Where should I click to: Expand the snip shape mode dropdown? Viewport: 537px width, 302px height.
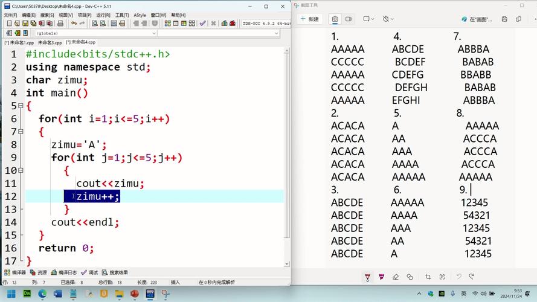tap(368, 19)
